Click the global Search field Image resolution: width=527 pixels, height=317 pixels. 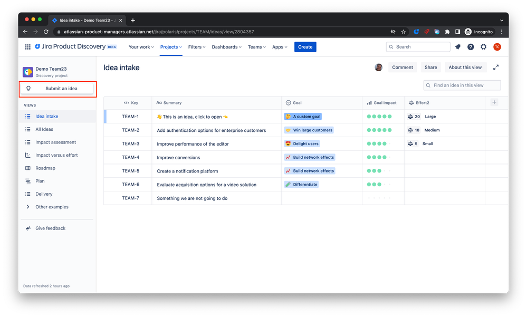(418, 47)
